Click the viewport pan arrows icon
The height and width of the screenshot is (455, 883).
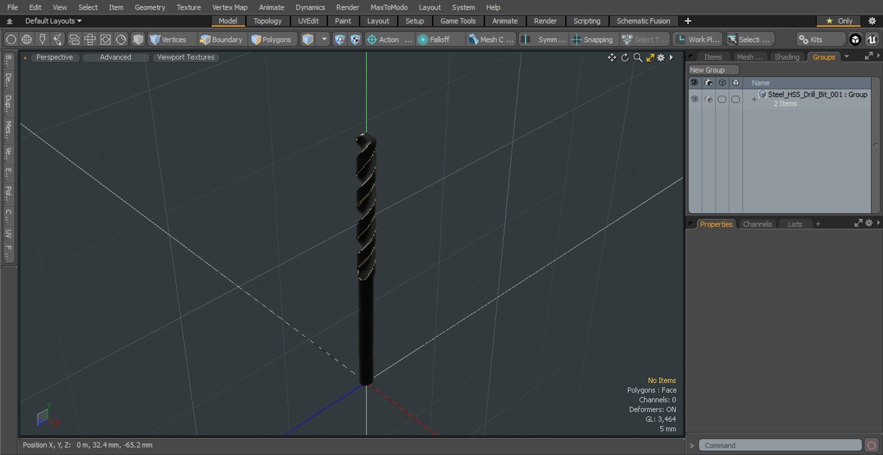(x=612, y=57)
